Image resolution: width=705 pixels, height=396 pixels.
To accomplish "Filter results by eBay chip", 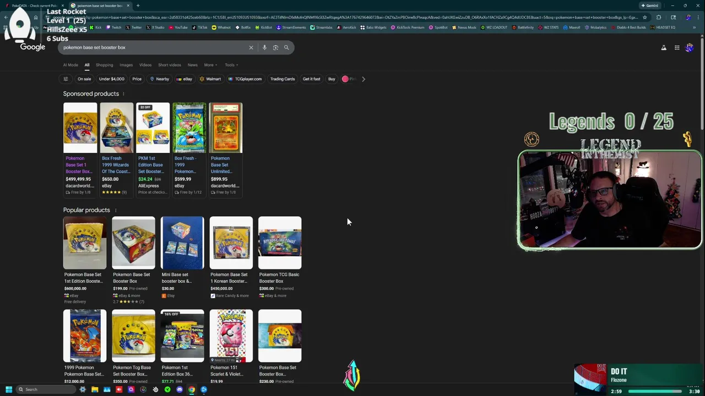I will coord(185,79).
